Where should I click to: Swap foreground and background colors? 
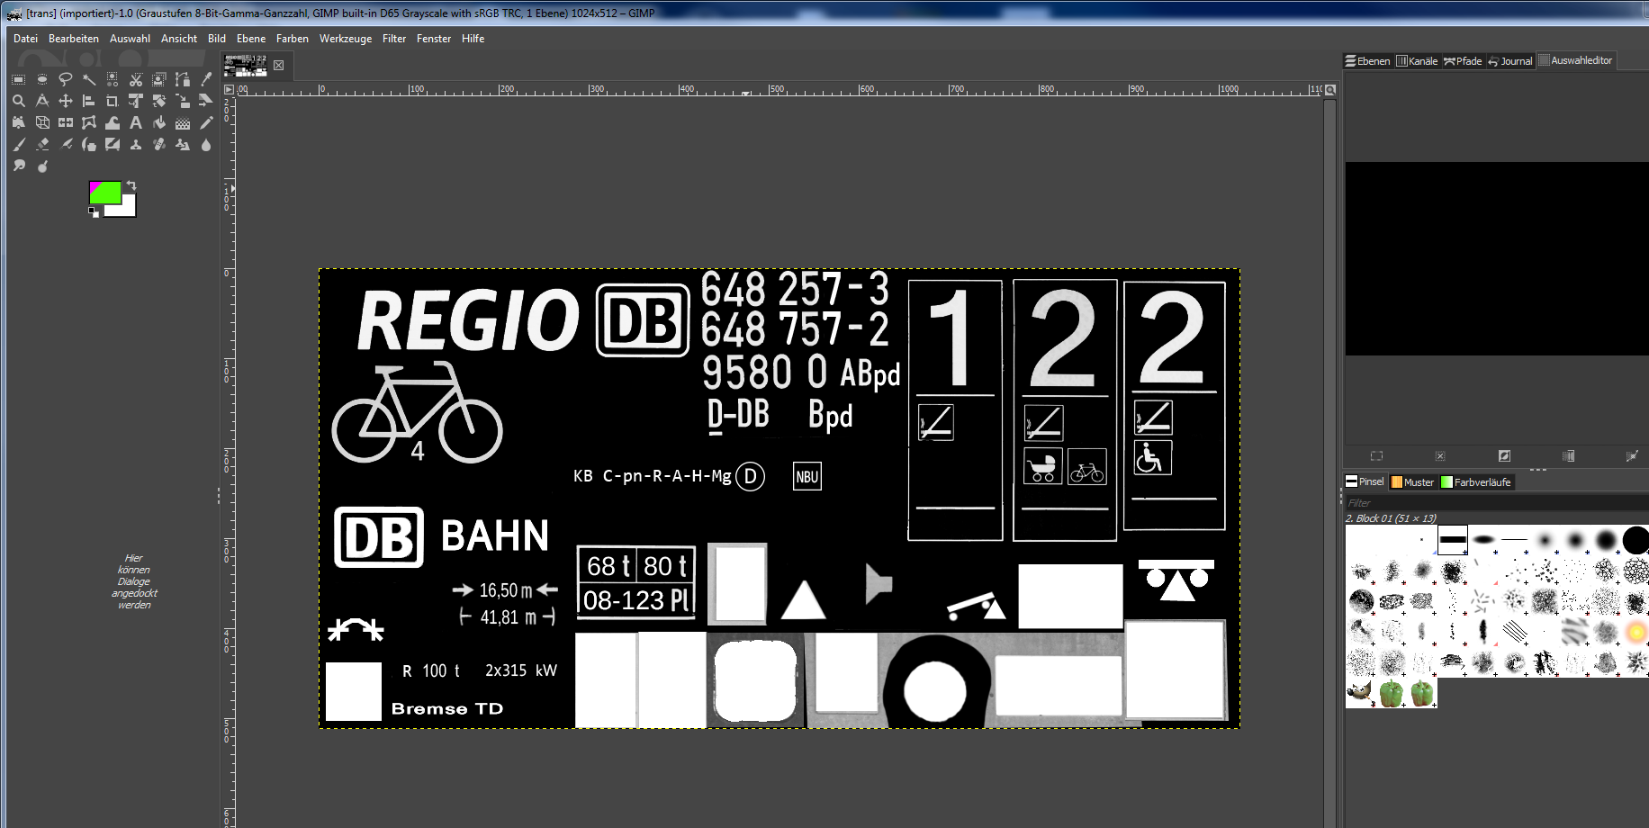click(x=131, y=185)
